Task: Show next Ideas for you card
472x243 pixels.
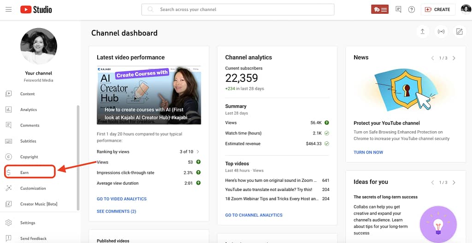Action: pyautogui.click(x=454, y=182)
